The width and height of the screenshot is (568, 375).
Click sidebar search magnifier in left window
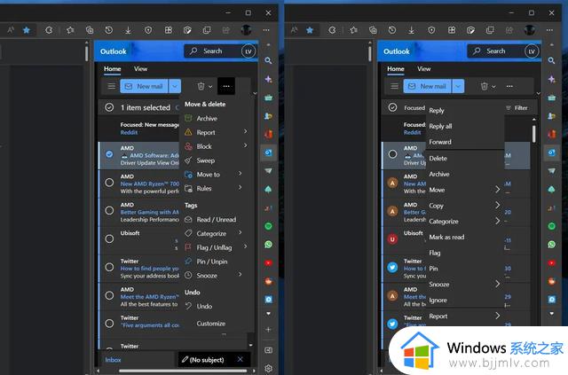tap(268, 60)
